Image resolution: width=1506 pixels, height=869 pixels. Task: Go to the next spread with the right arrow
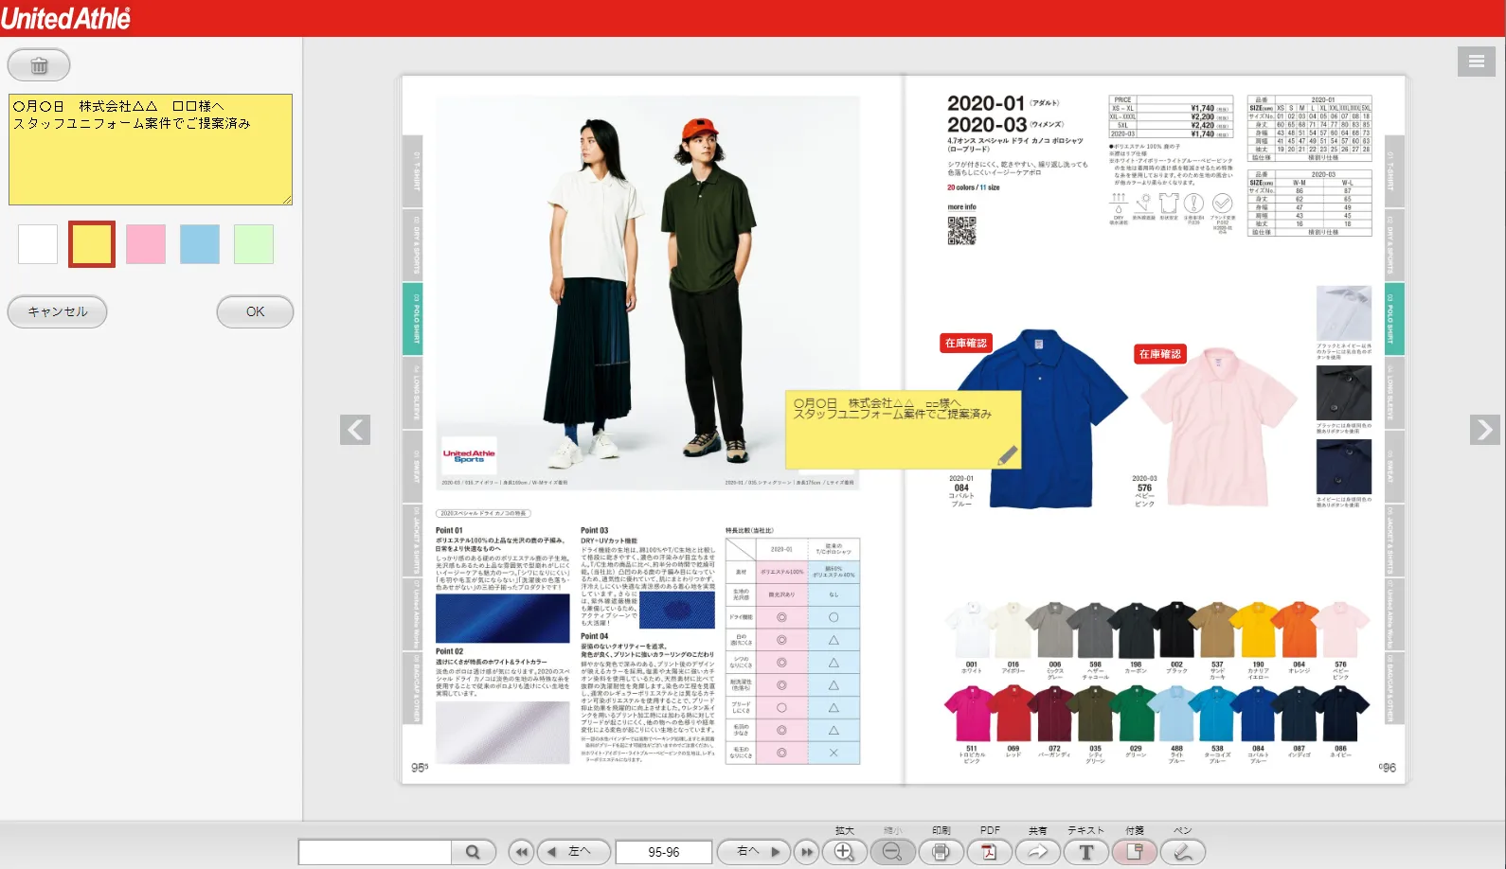coord(1485,430)
